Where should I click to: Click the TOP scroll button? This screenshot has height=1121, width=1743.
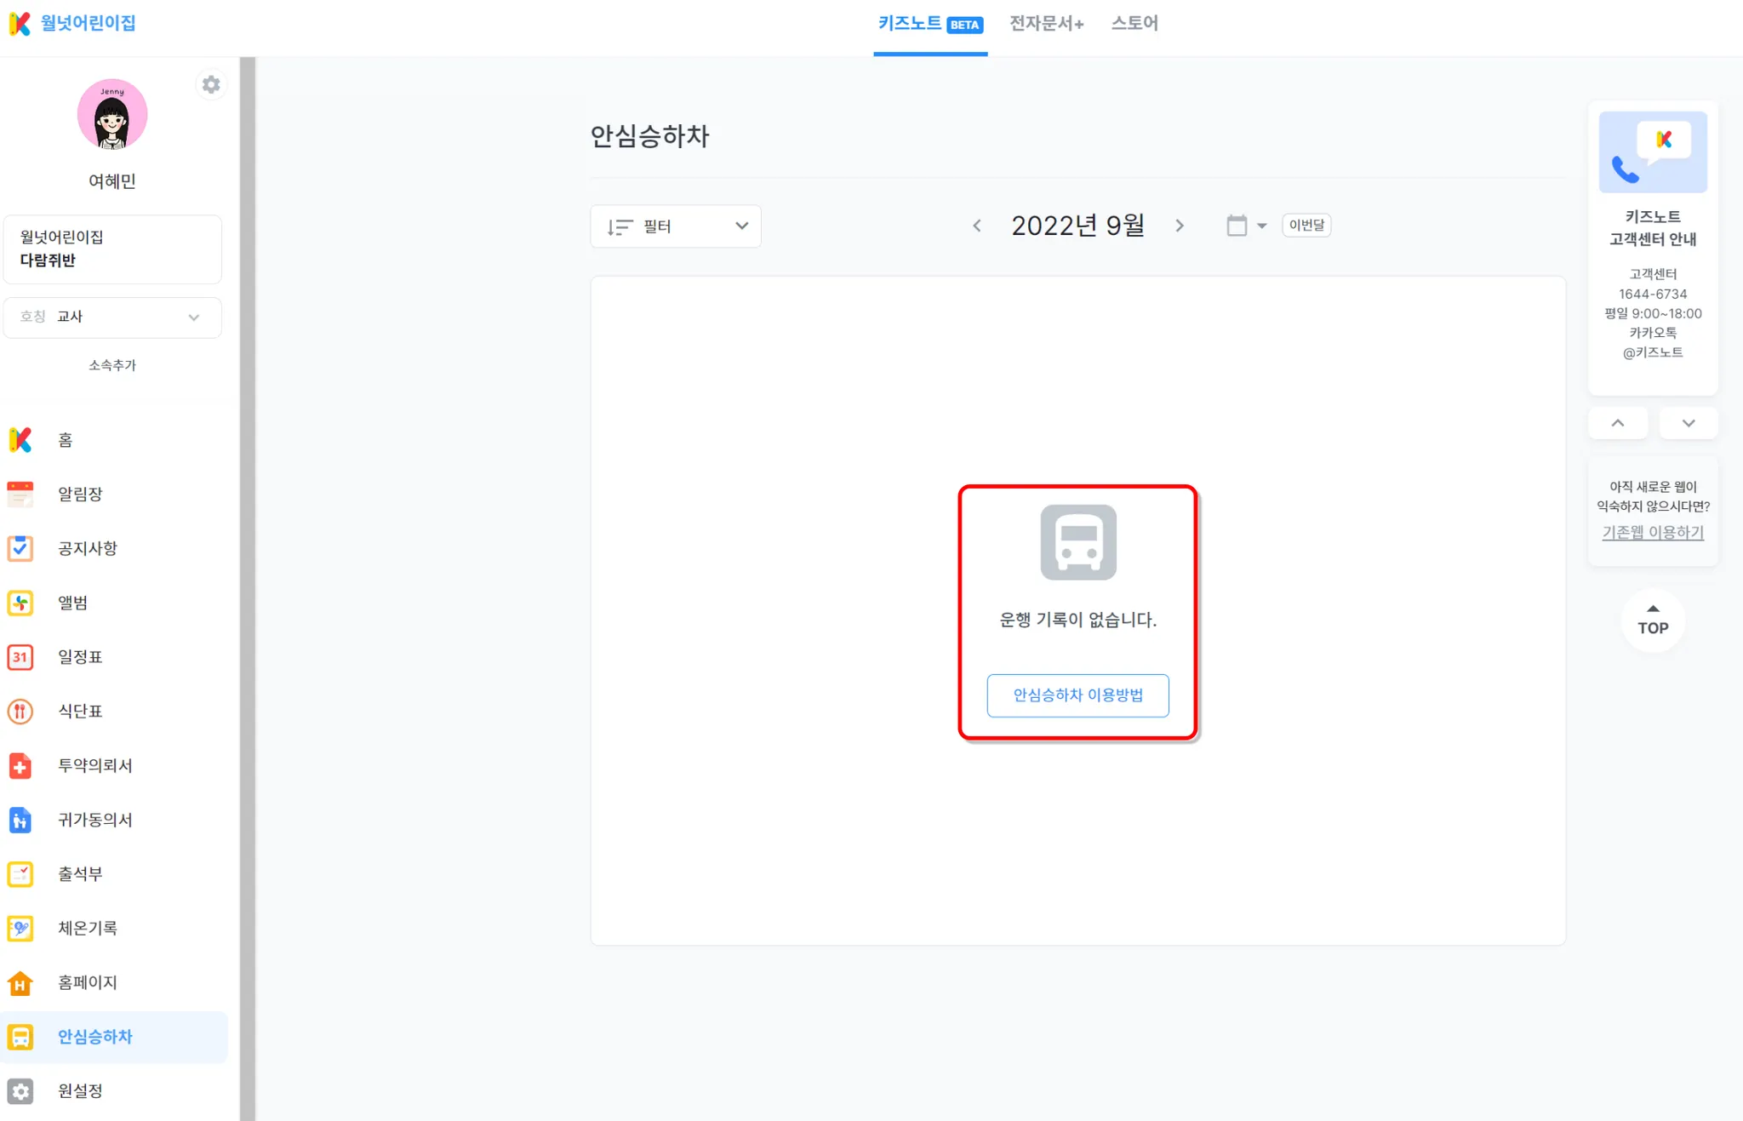pyautogui.click(x=1652, y=621)
